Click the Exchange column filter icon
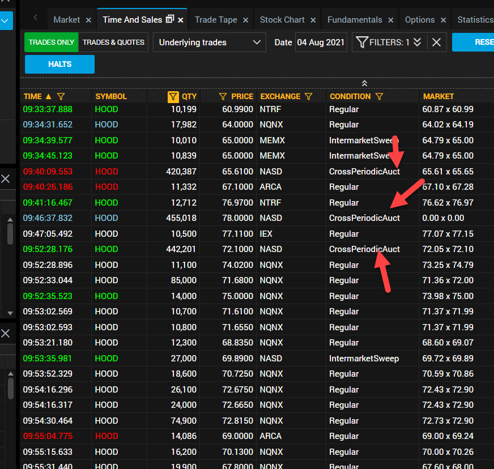Screen dimensions: 494x469 pos(308,96)
